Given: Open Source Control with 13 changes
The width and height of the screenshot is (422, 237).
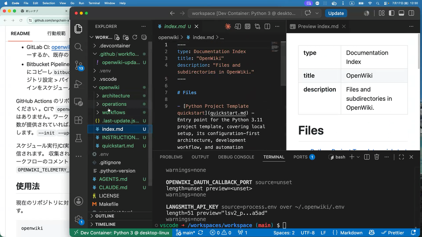Looking at the screenshot, I should click(x=78, y=65).
